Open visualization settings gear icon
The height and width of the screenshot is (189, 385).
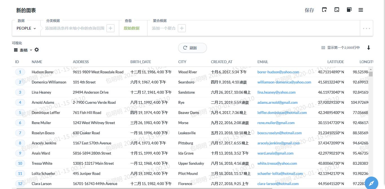(x=37, y=50)
